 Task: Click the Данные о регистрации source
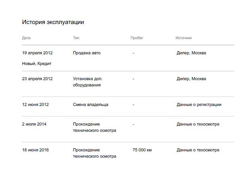click(199, 104)
